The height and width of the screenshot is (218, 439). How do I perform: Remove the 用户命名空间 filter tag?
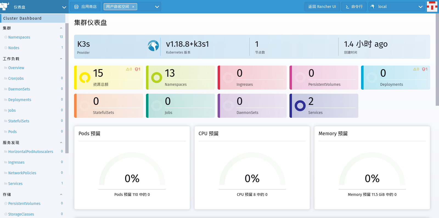coord(133,7)
